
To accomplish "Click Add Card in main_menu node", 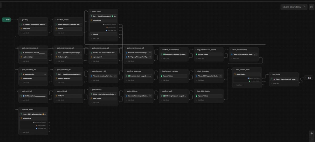I will click(96, 38).
